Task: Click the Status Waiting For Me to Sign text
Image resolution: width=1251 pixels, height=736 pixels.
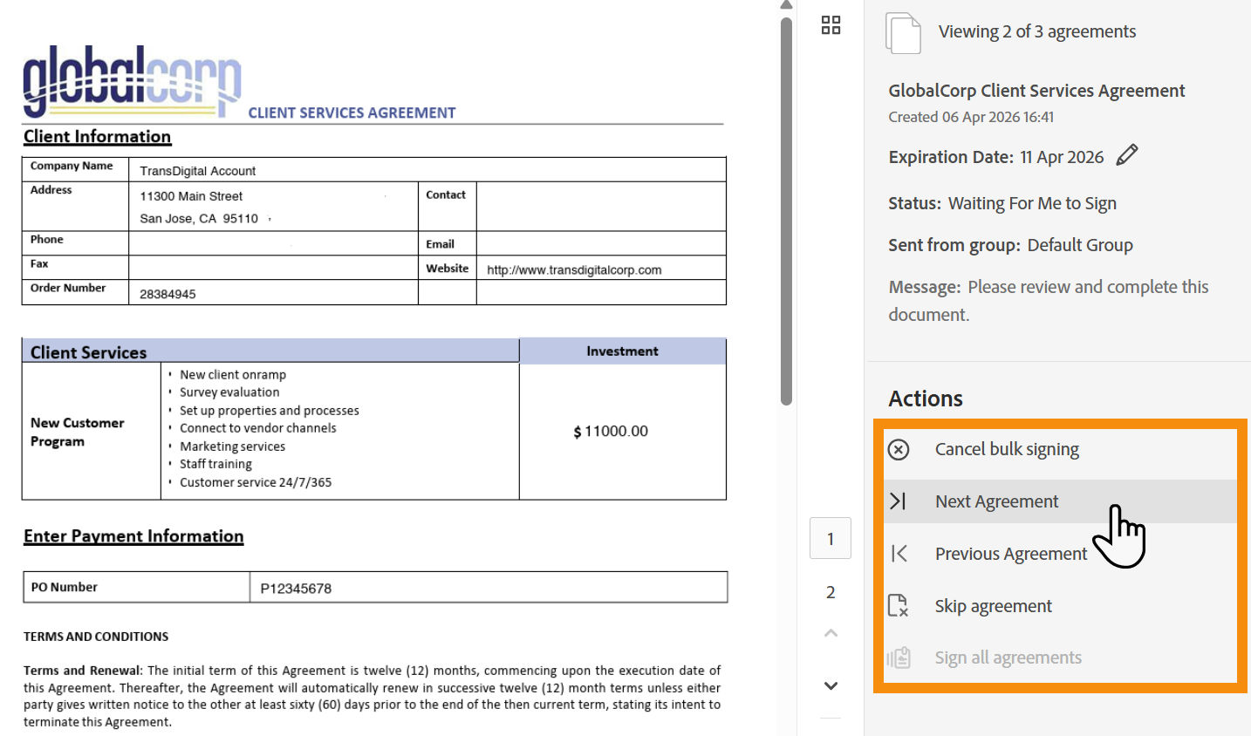Action: tap(1002, 203)
